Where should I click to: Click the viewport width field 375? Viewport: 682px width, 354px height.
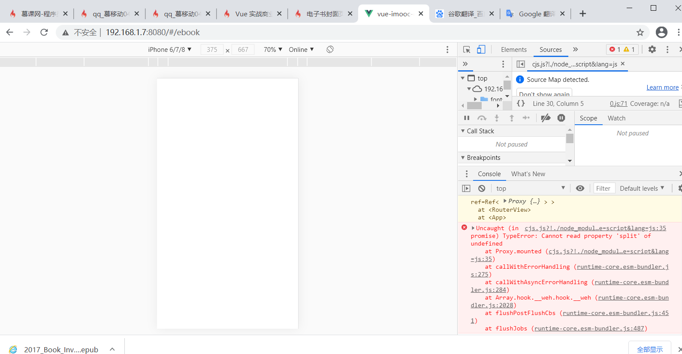tap(212, 49)
